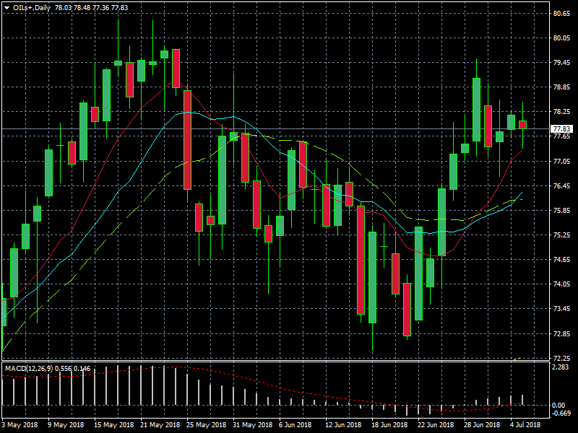578x433 pixels.
Task: Select the 77.83 current price tag
Action: point(561,129)
